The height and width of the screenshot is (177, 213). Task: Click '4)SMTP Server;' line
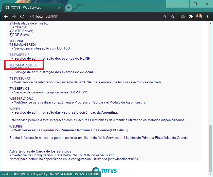click(21, 31)
